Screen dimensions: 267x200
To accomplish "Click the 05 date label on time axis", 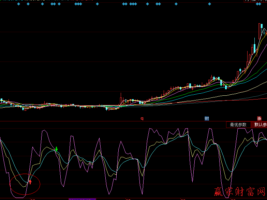I will pos(33,199).
